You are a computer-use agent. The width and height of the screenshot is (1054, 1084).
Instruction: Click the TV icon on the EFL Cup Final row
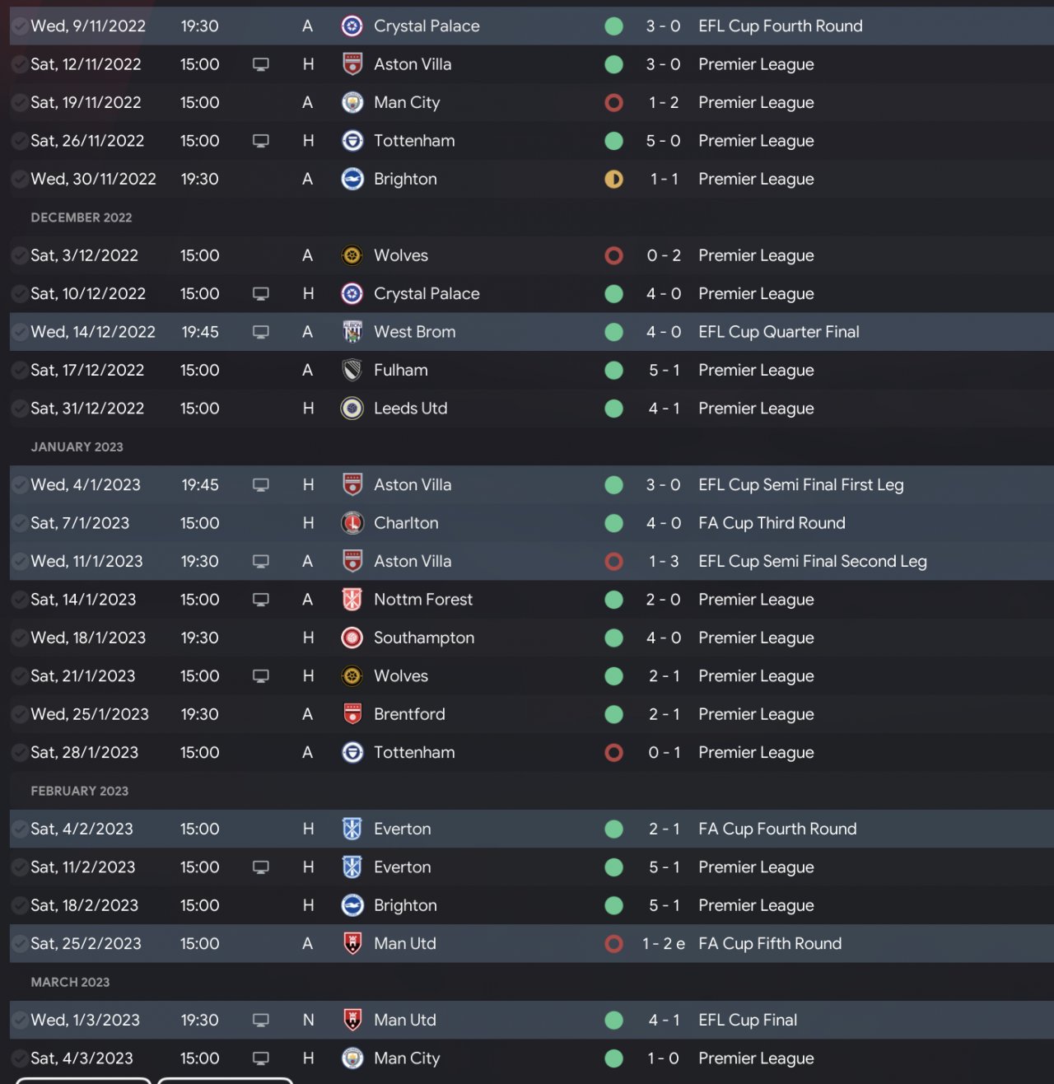point(261,1020)
